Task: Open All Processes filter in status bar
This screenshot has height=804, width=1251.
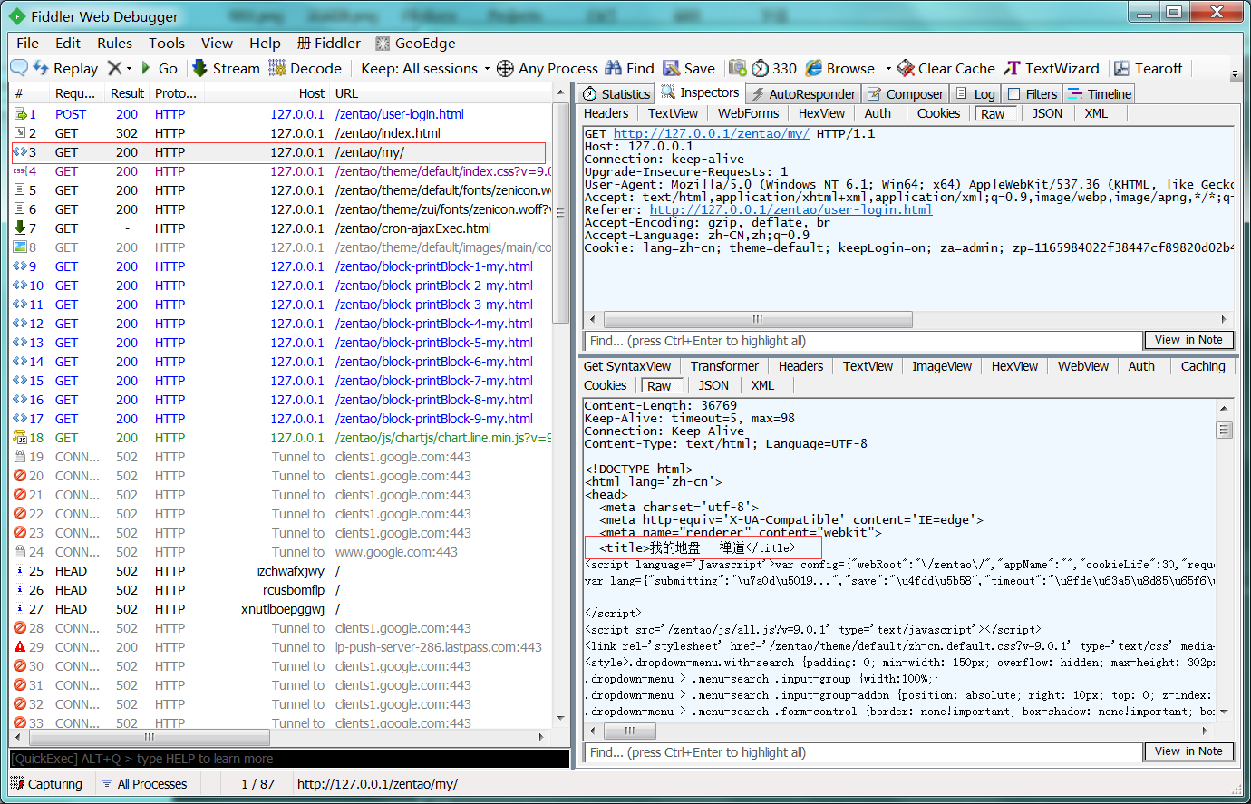Action: 144,784
